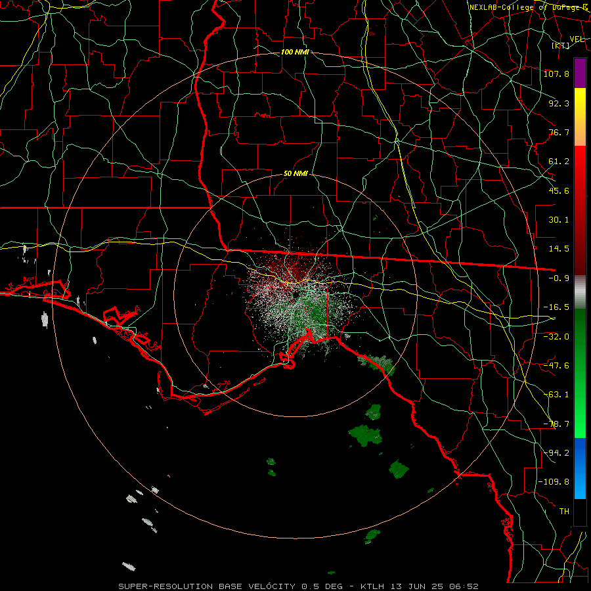
Task: Click the 107.8 velocity scale value
Action: pyautogui.click(x=556, y=74)
